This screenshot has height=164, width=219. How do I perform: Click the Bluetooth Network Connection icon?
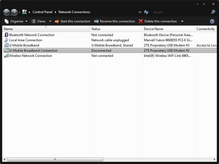coord(7,35)
